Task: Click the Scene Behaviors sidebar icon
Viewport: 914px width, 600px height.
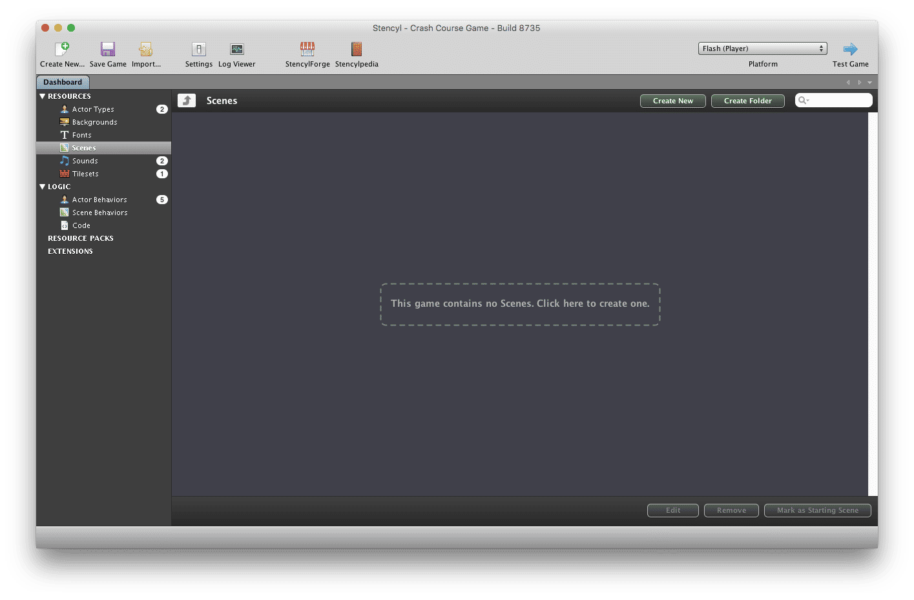Action: tap(65, 212)
